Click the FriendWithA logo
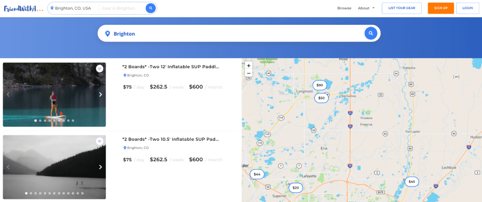Viewport: 482px width, 202px height. point(24,8)
